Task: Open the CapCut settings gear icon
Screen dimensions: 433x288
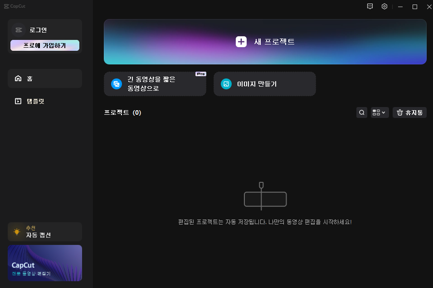Action: pyautogui.click(x=384, y=6)
